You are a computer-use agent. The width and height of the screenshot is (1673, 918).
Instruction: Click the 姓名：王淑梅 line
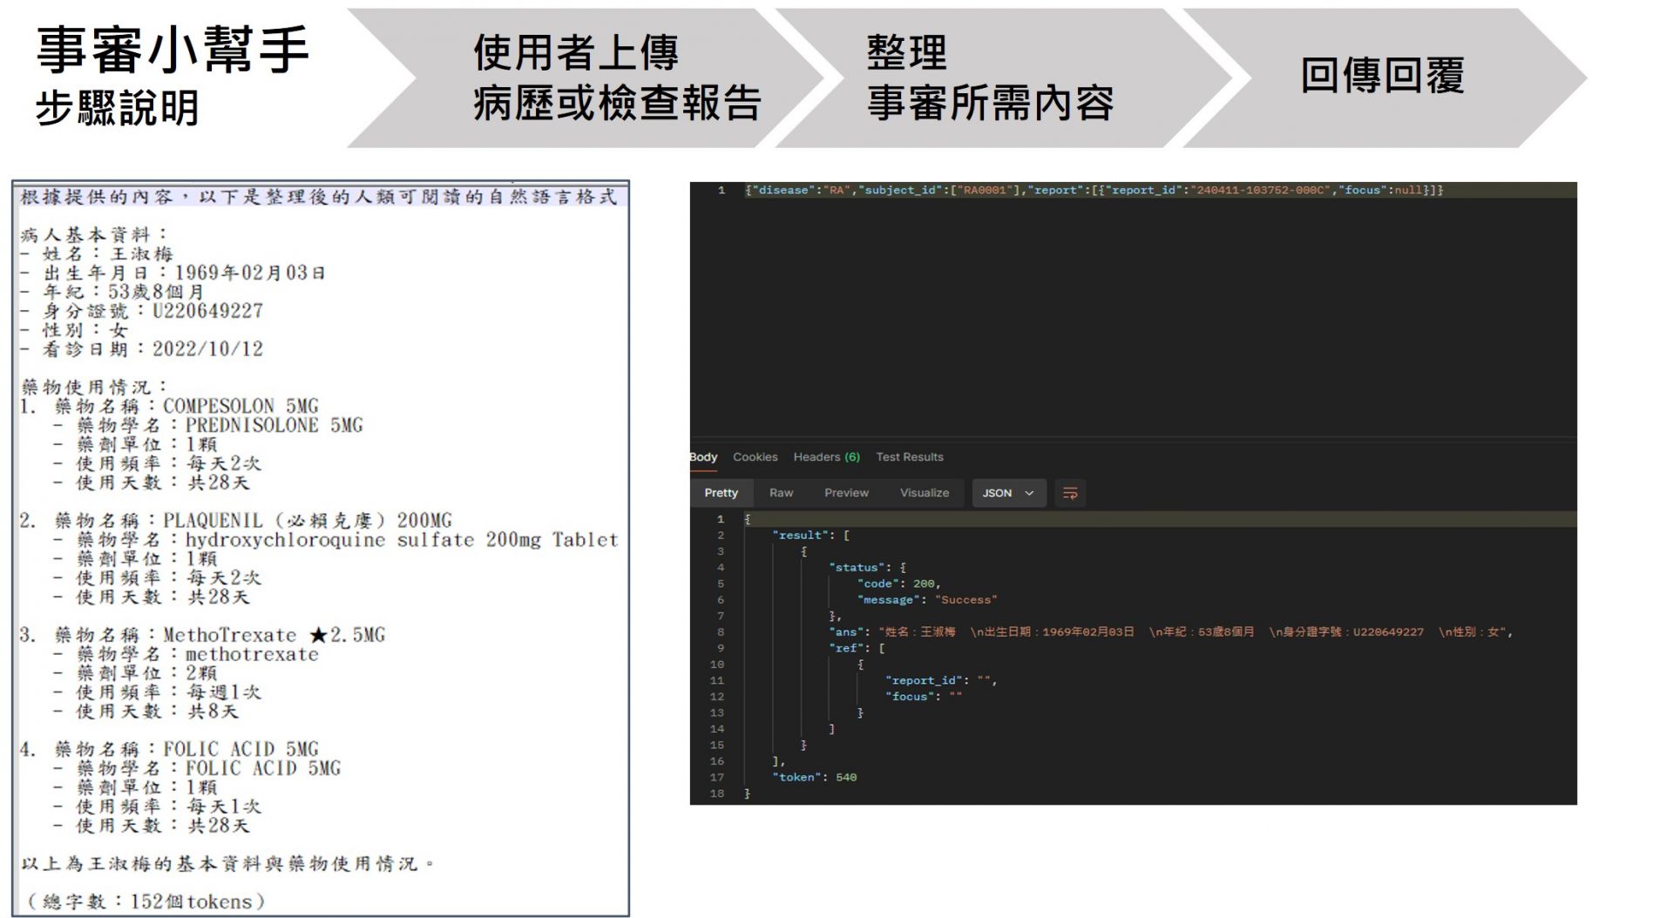(x=98, y=253)
